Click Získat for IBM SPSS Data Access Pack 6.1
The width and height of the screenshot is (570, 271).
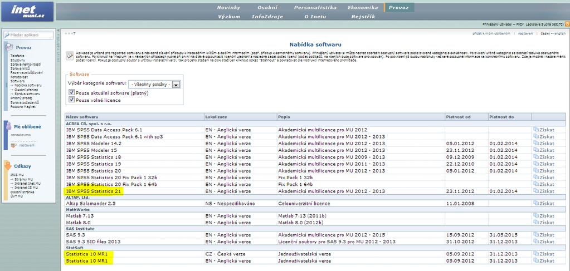(544, 130)
